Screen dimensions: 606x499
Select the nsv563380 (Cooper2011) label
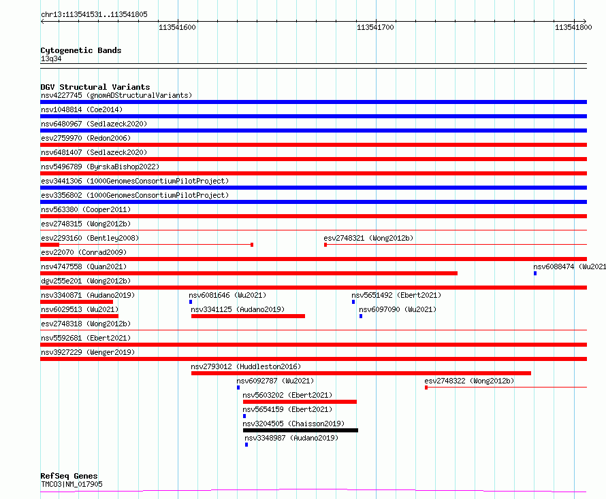coord(86,209)
